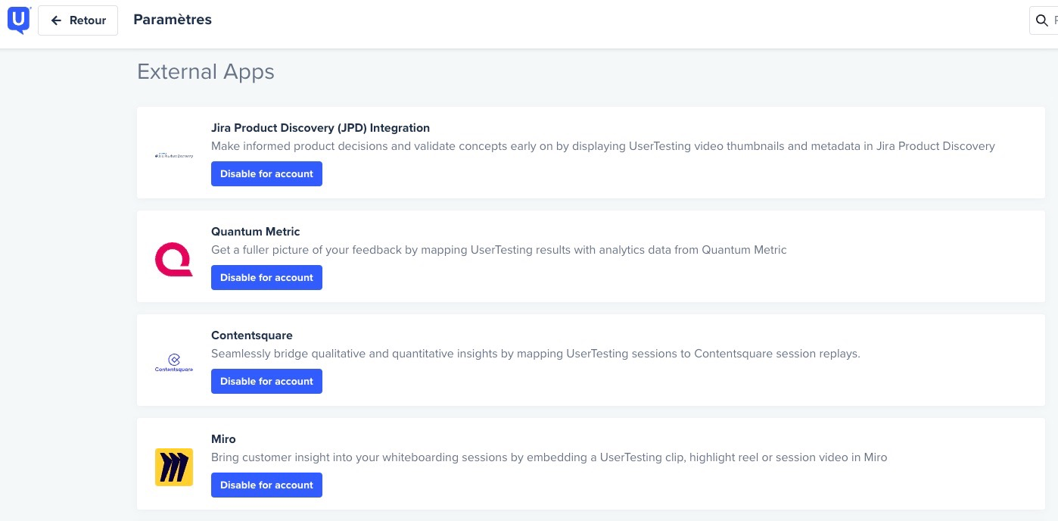This screenshot has height=521, width=1058.
Task: Select the Miro title
Action: [223, 439]
